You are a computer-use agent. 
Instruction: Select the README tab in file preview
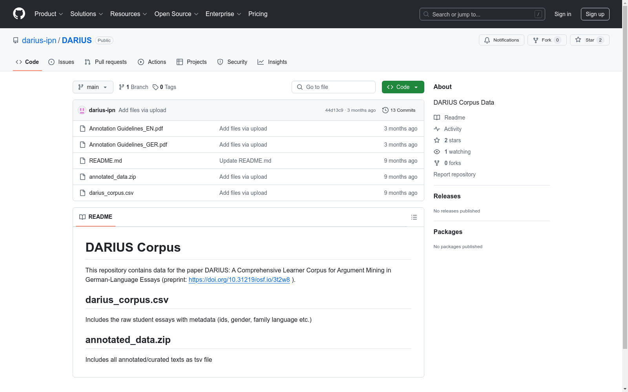pyautogui.click(x=96, y=217)
